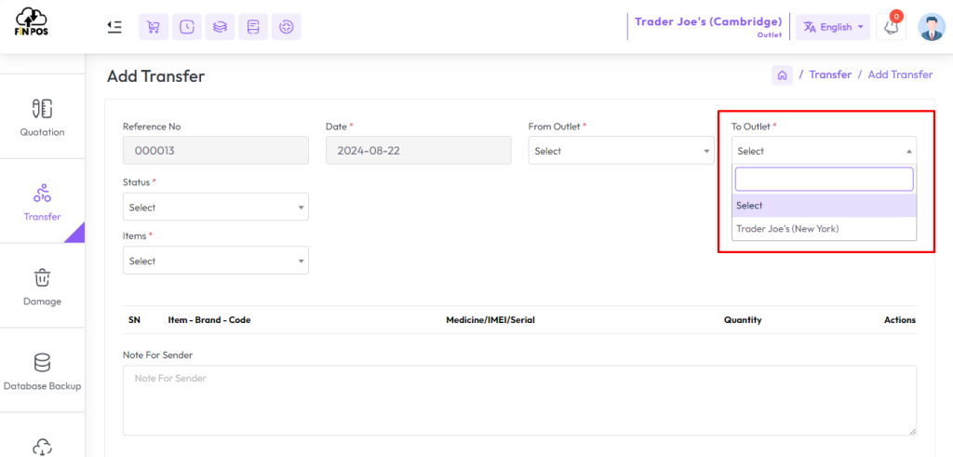The width and height of the screenshot is (953, 457).
Task: Open the clock shortcut icon in toolbar
Action: [187, 27]
